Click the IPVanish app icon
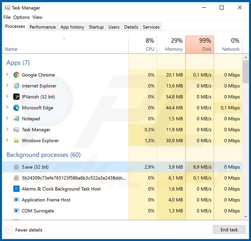This screenshot has width=251, height=241. (x=16, y=97)
